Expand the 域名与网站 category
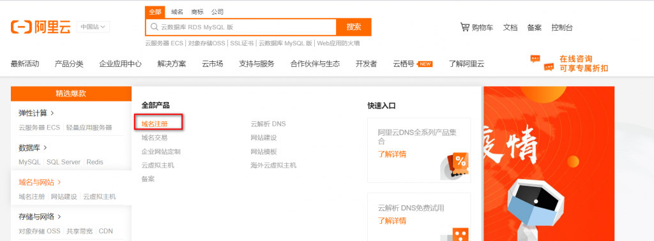 click(40, 182)
